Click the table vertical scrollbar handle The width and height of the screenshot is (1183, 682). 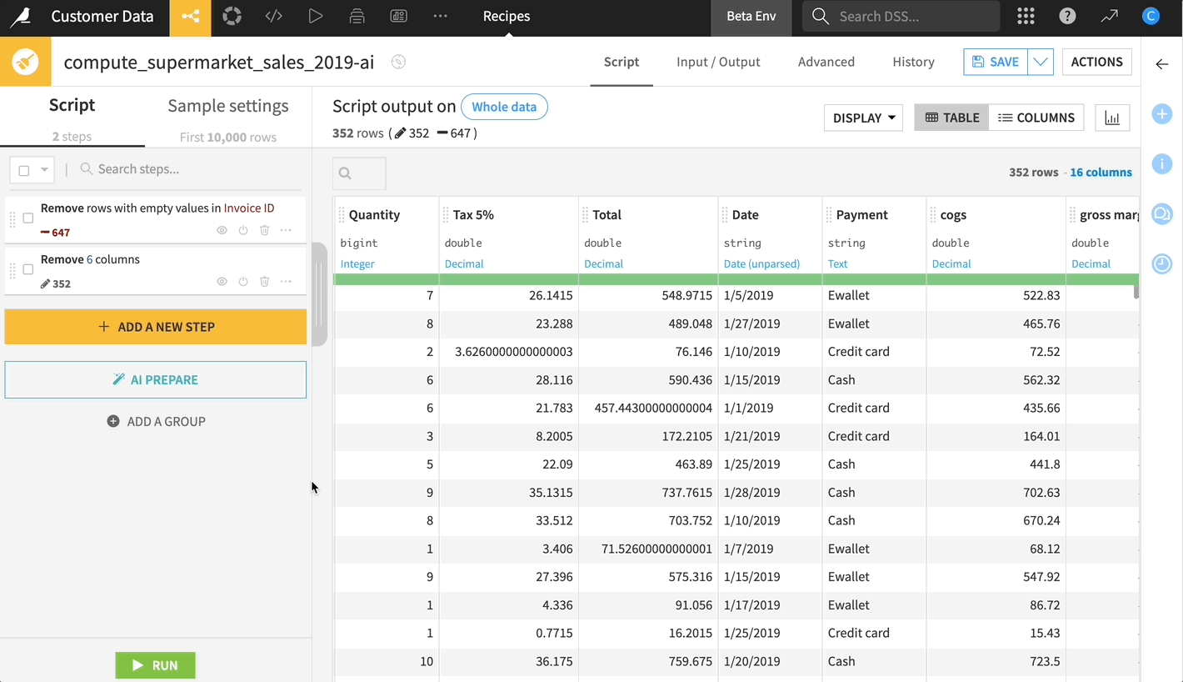[1136, 292]
